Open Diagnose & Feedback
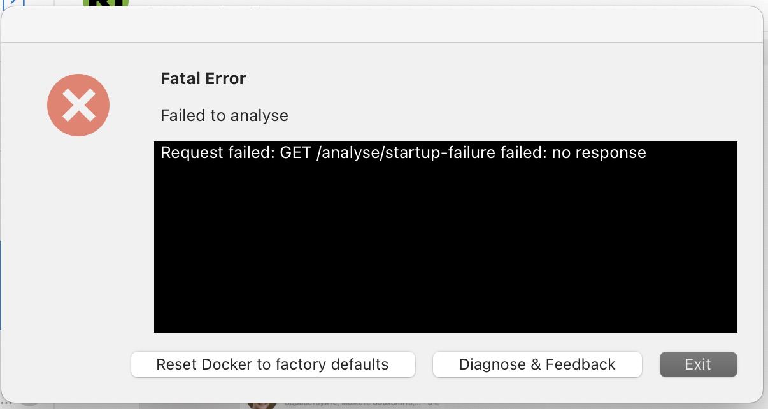This screenshot has height=409, width=768. coord(537,364)
